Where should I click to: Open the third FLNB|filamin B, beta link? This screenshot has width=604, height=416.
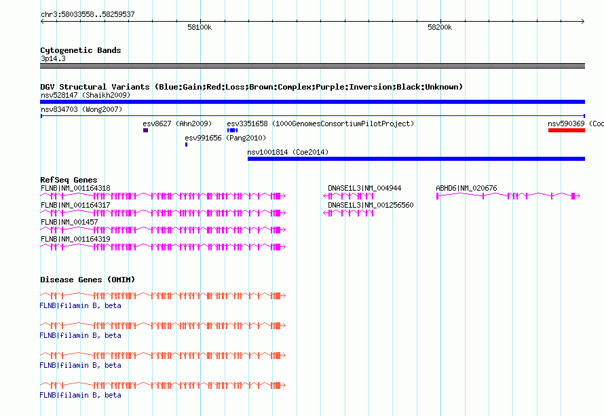(x=81, y=365)
